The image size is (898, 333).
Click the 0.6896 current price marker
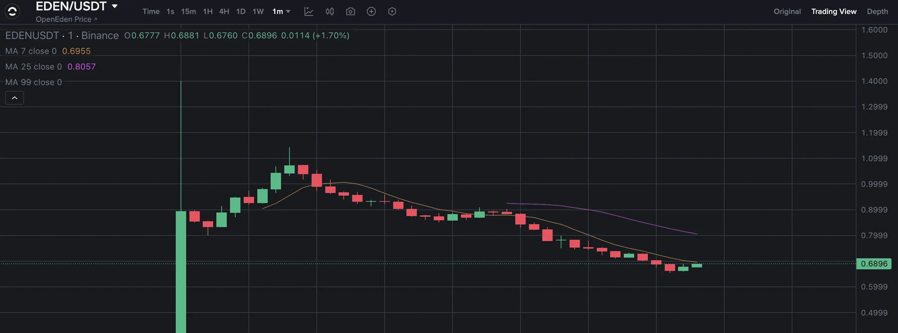pos(874,263)
